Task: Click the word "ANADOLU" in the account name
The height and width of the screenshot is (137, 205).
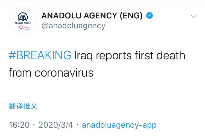Action: [x=58, y=16]
